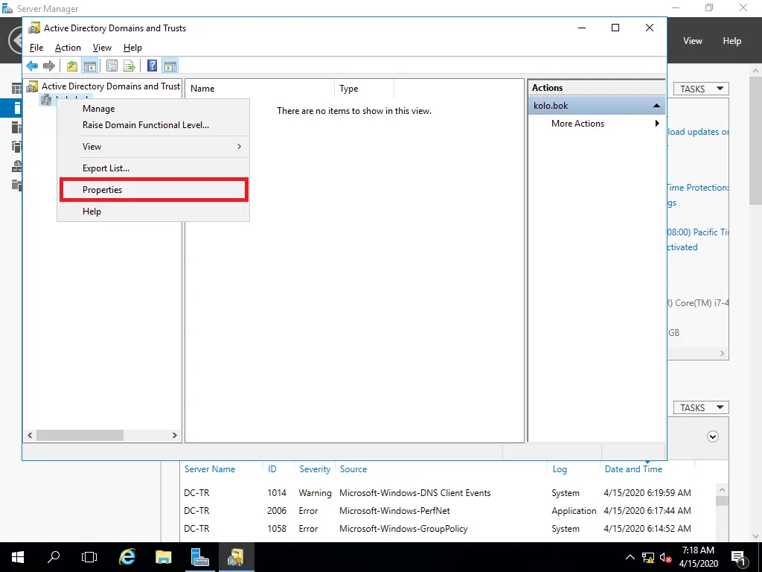Image resolution: width=762 pixels, height=572 pixels.
Task: Launch Internet Explorer from the taskbar
Action: pos(127,557)
